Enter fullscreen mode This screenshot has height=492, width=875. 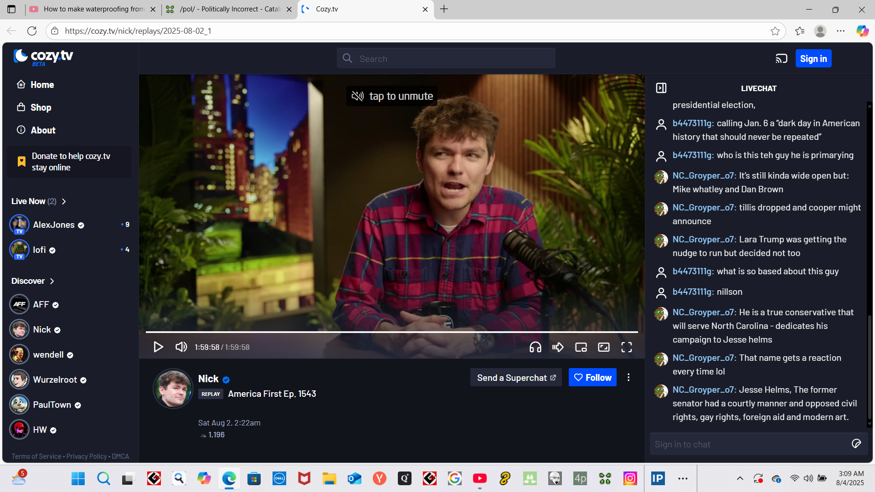pos(627,347)
